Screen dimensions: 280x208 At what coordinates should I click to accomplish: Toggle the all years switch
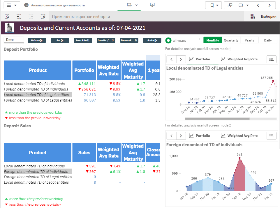[x=168, y=40]
